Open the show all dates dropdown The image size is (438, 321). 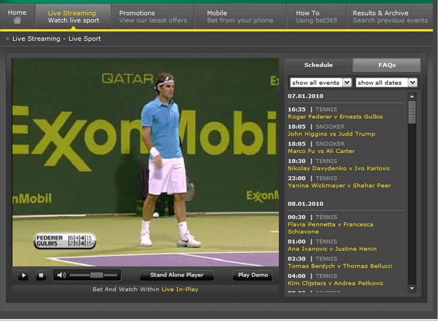point(387,83)
